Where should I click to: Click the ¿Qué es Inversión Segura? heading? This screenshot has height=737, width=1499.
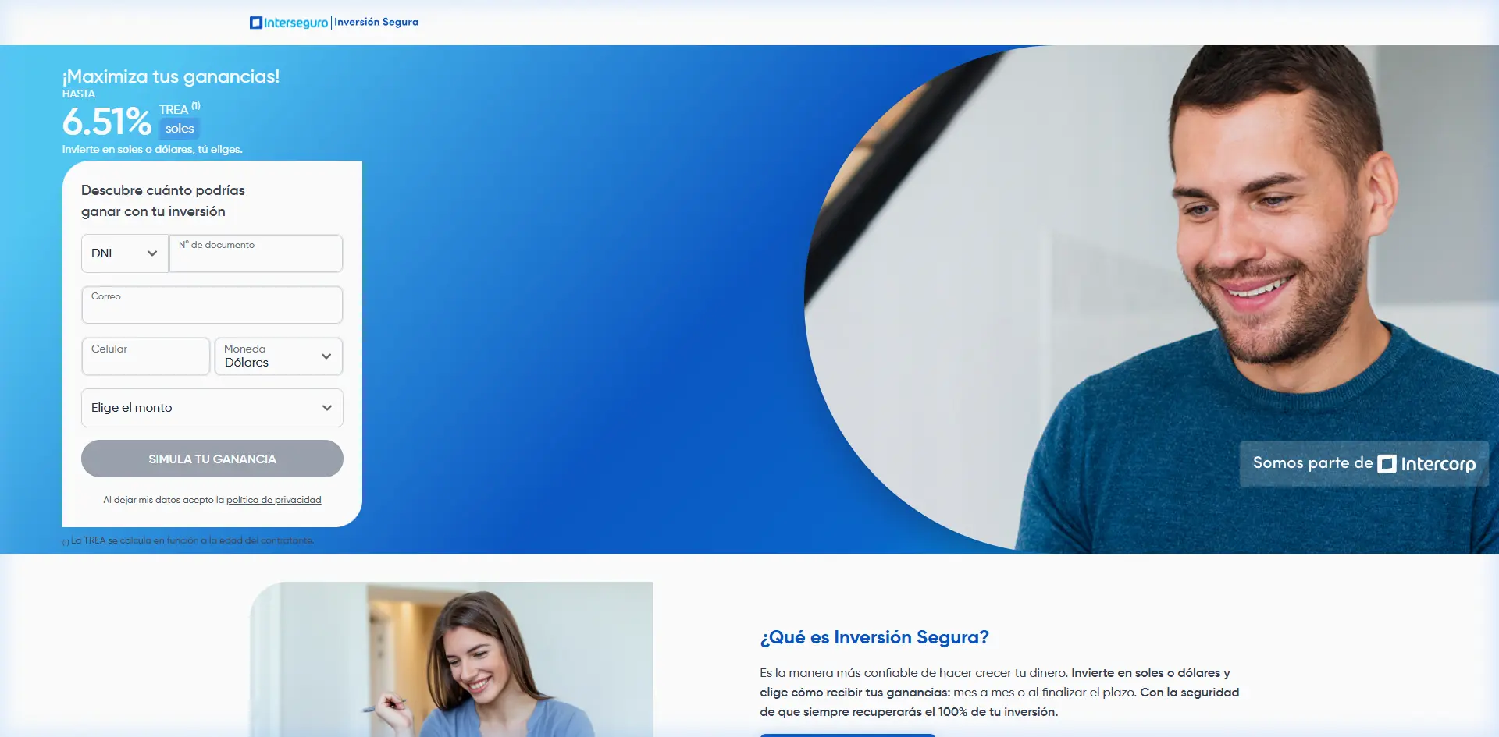[x=874, y=637]
